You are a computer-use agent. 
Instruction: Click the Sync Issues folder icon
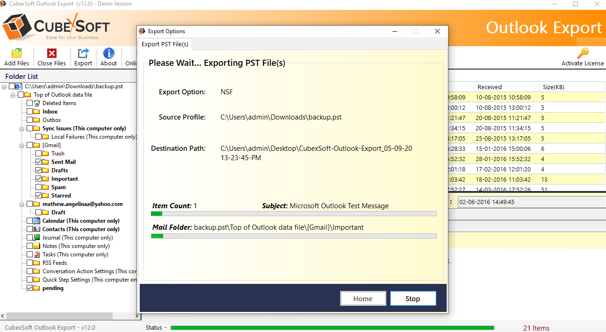click(x=36, y=128)
